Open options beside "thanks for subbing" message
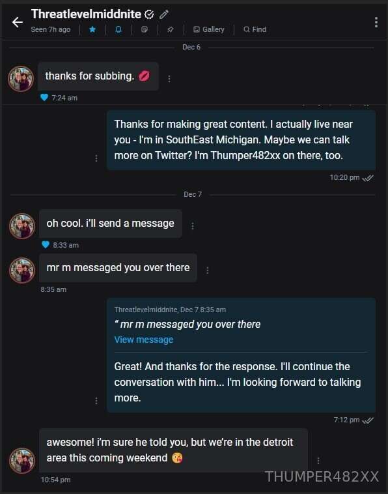388x494 pixels. (169, 78)
